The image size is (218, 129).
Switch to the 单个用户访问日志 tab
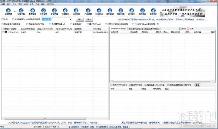point(144,29)
